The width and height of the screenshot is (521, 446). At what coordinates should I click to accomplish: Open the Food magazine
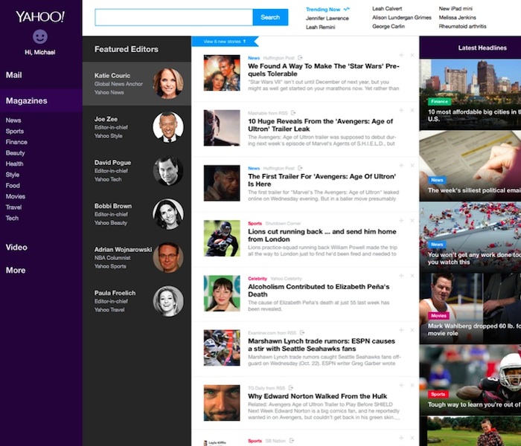[13, 186]
